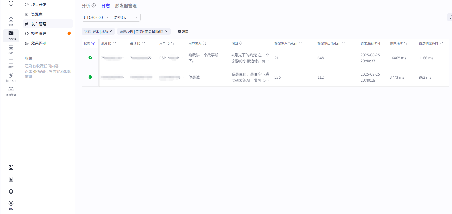Click the search icon beside 用户输入
Viewport: 452px width, 214px height.
[x=204, y=43]
